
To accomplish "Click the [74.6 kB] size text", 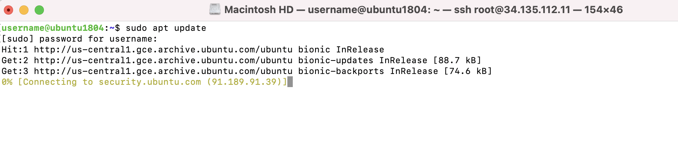I will pos(468,71).
